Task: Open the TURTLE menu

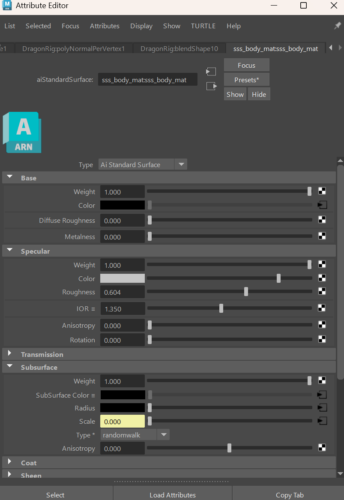Action: pyautogui.click(x=203, y=26)
